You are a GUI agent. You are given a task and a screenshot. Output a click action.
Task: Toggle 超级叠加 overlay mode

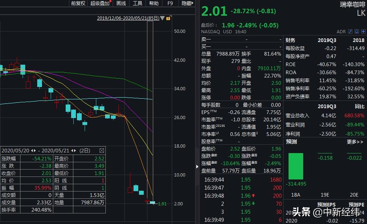click(100, 4)
